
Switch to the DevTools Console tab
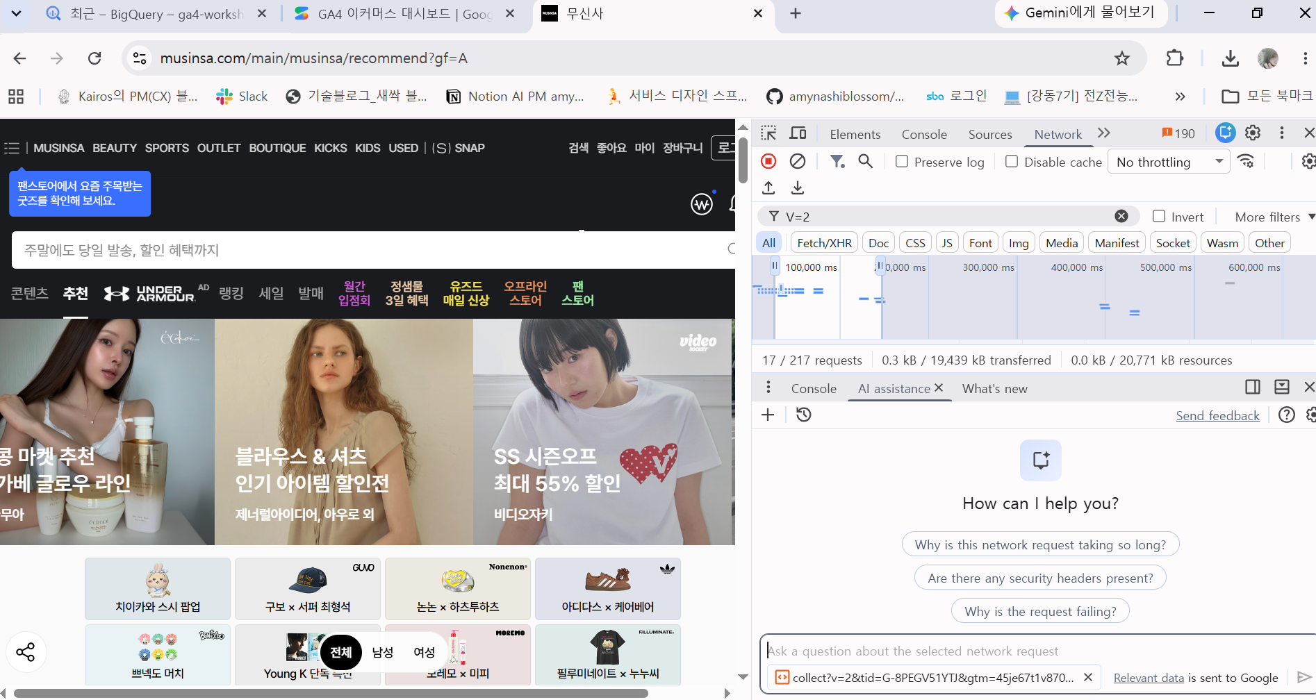924,134
